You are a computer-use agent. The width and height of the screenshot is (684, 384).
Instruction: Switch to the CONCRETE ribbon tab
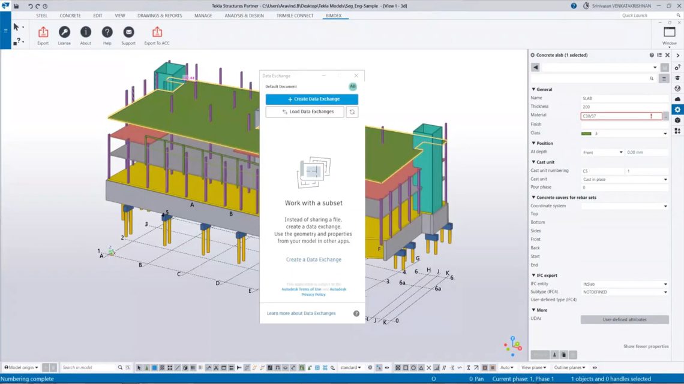tap(70, 16)
